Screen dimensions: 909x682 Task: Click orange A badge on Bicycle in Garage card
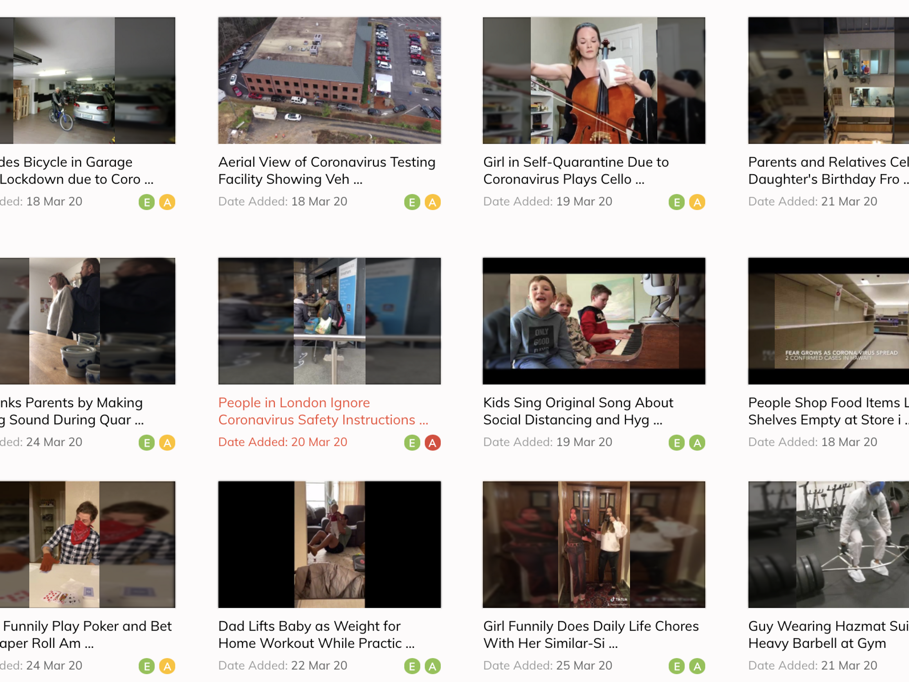coord(167,202)
